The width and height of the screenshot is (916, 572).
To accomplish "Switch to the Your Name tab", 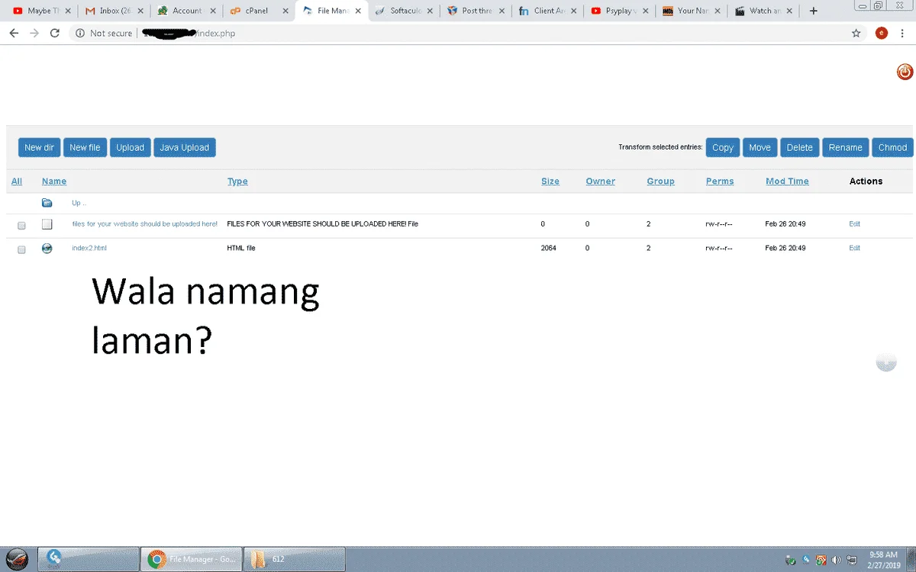I will point(692,11).
